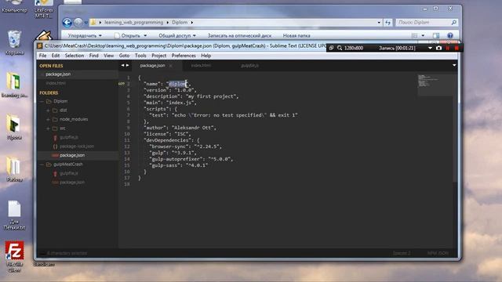Open the Selection menu
This screenshot has width=502, height=282.
click(75, 56)
